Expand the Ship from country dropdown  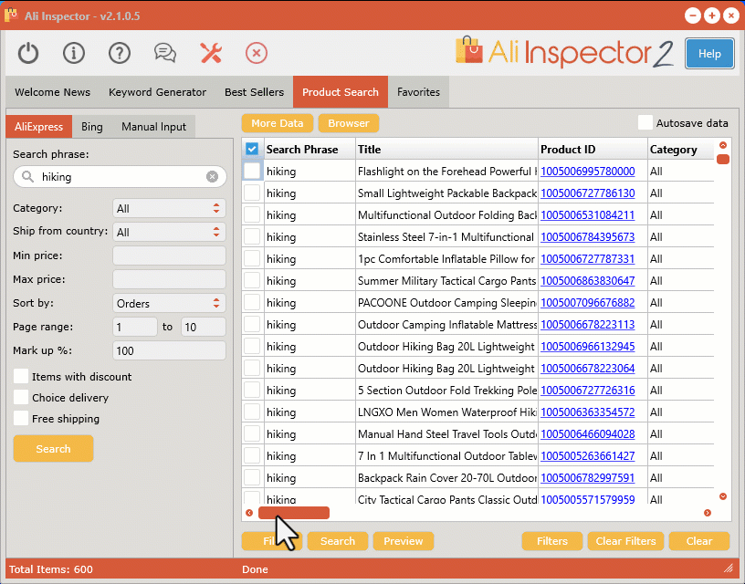pyautogui.click(x=169, y=231)
